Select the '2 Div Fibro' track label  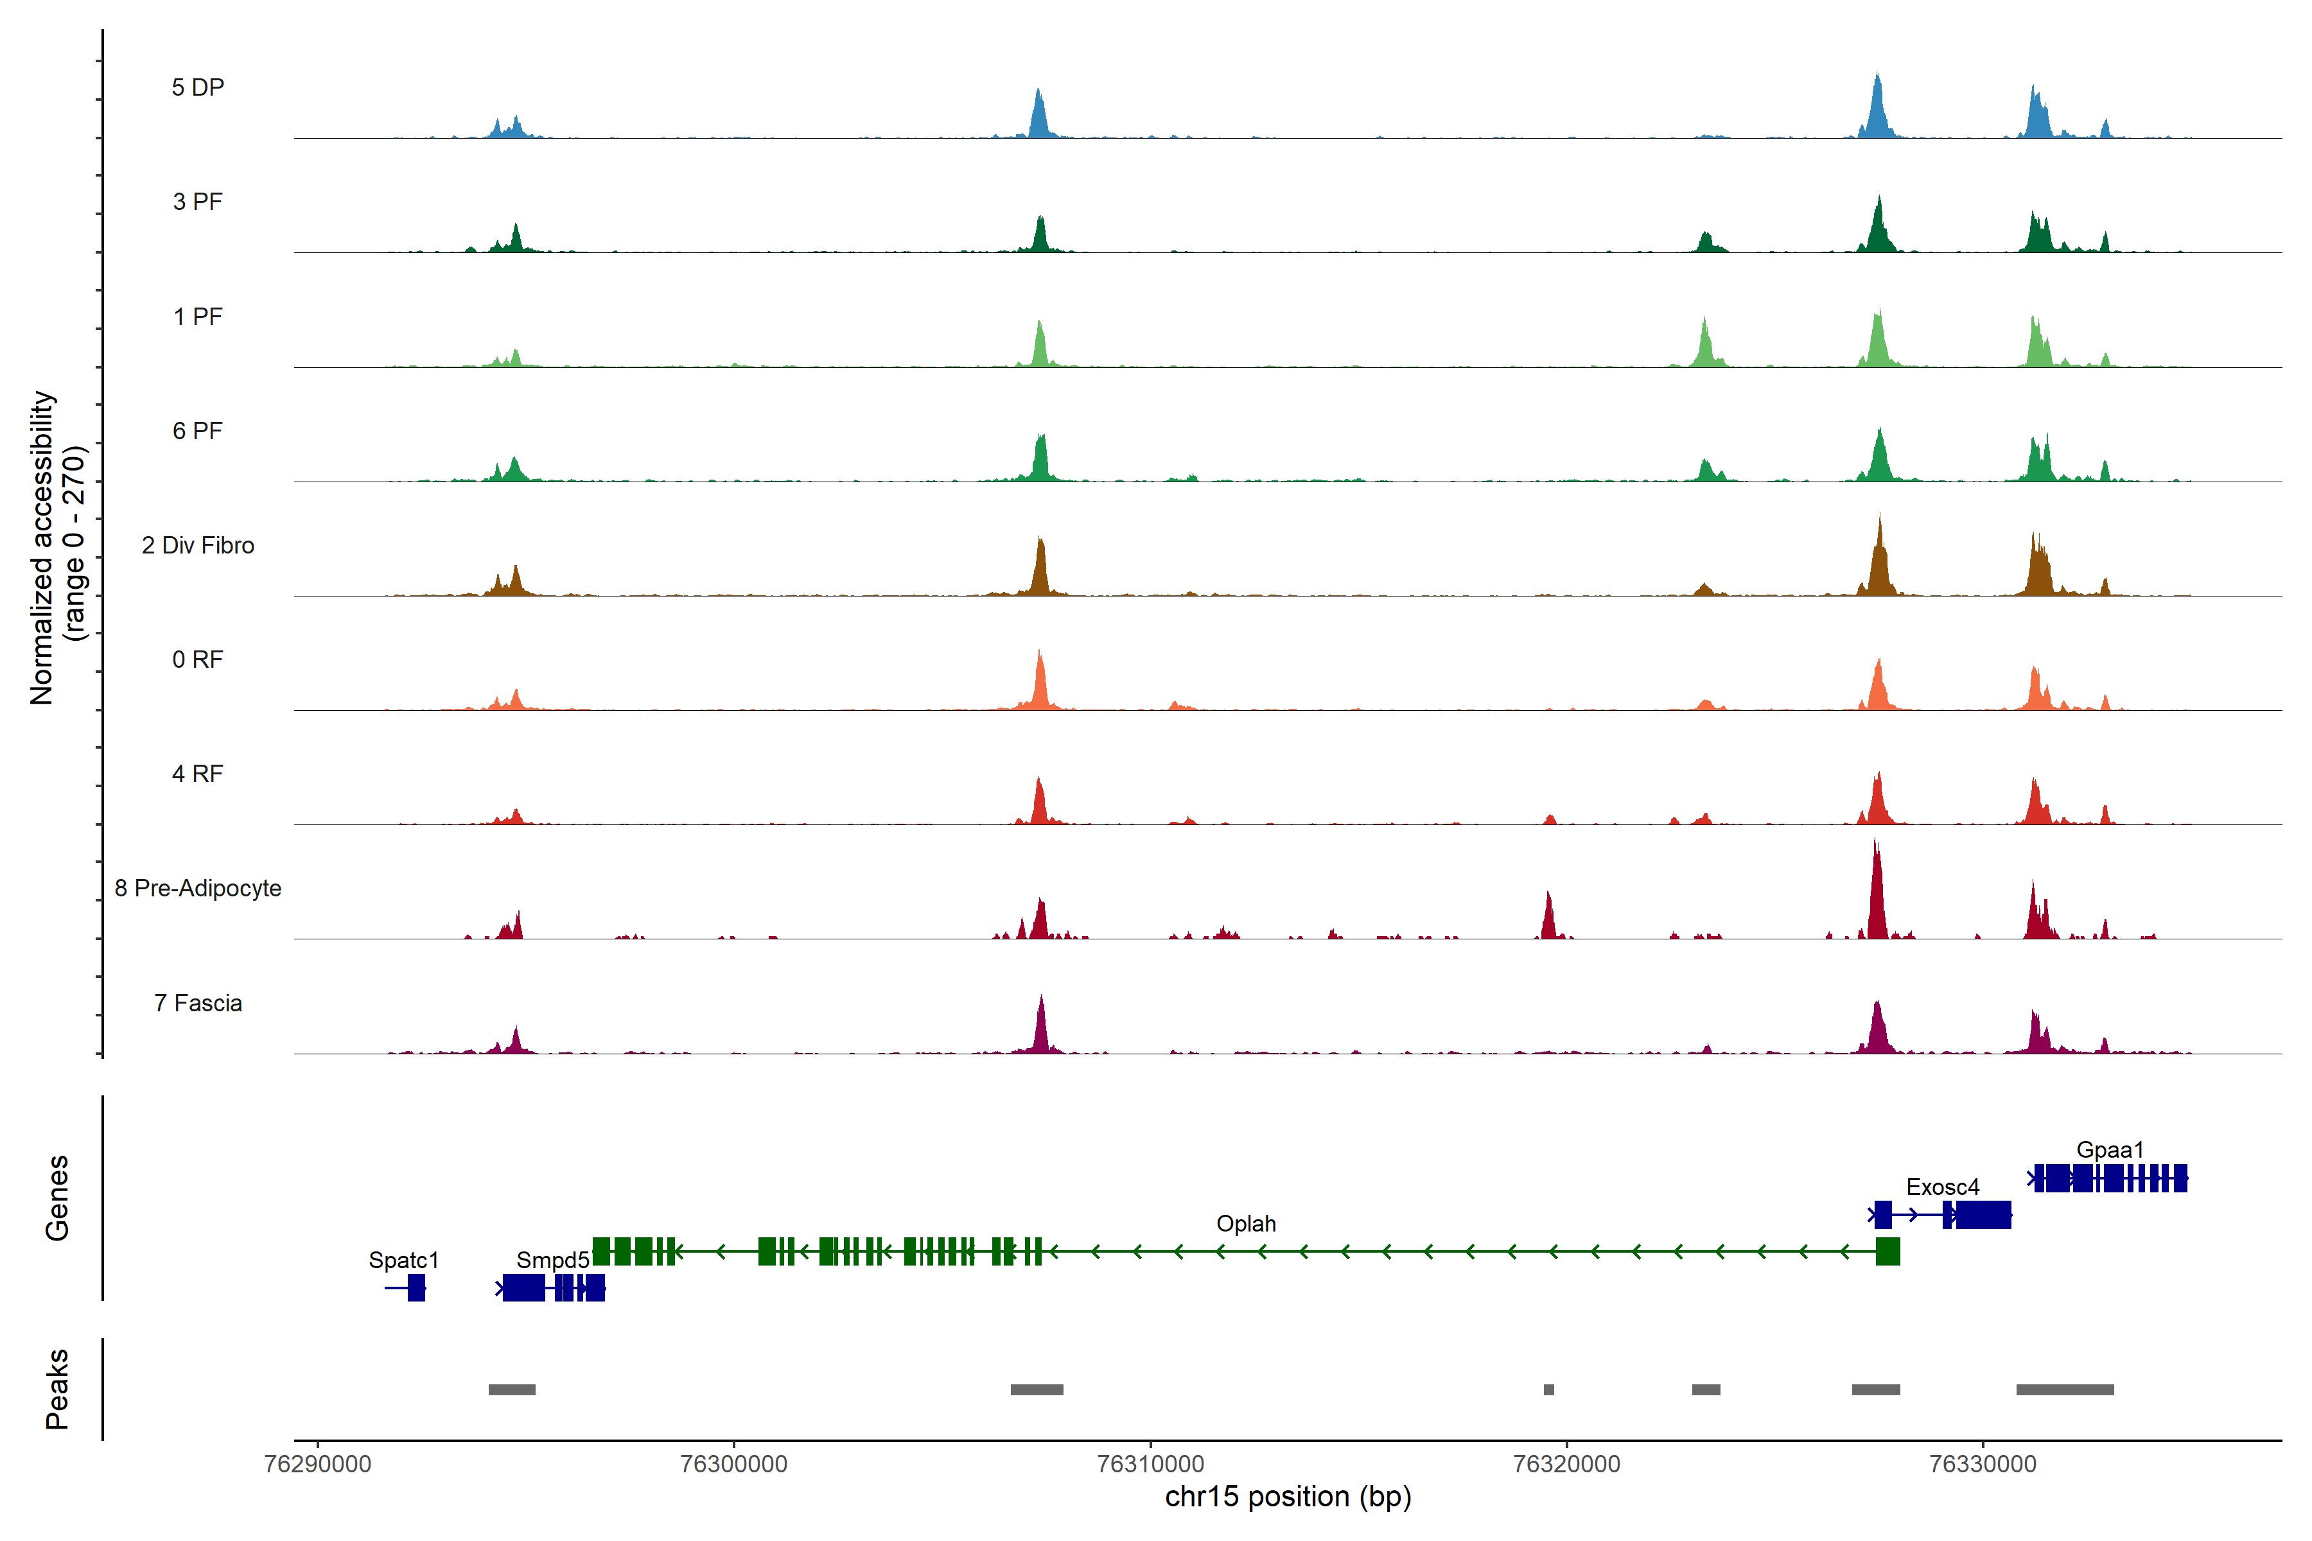(198, 545)
